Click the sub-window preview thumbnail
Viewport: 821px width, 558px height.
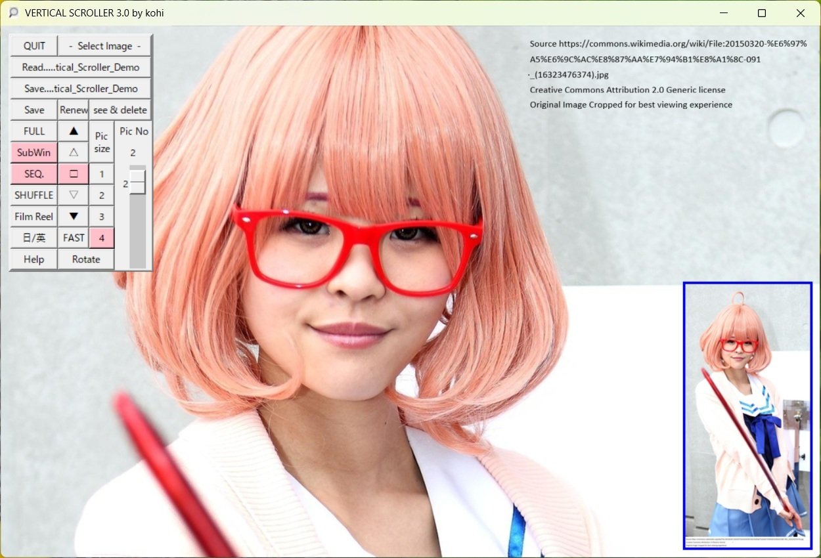(747, 415)
